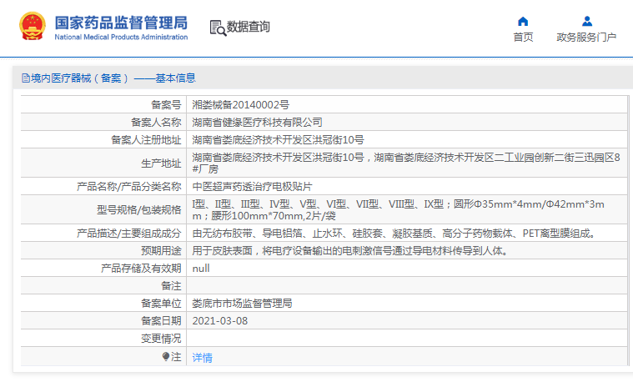Click 产品存储及有效期 label
Viewport: 633px width, 382px height.
coord(141,269)
